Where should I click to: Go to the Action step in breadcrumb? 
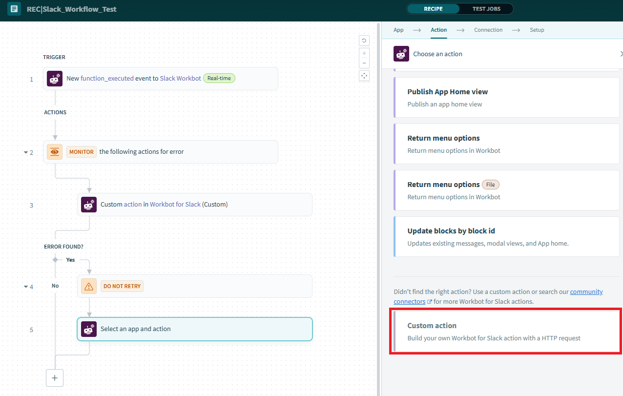(x=438, y=30)
